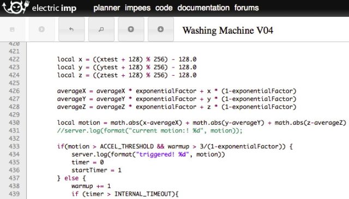Open the documentation page
This screenshot has height=199, width=349.
point(203,8)
